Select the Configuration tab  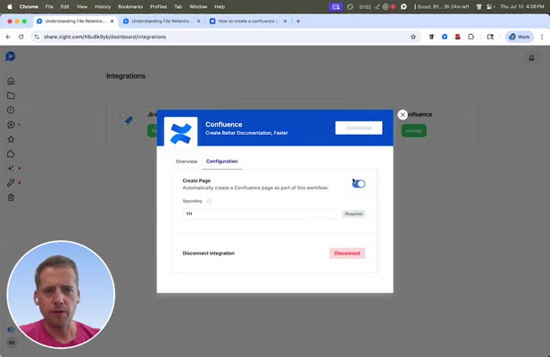tap(221, 162)
